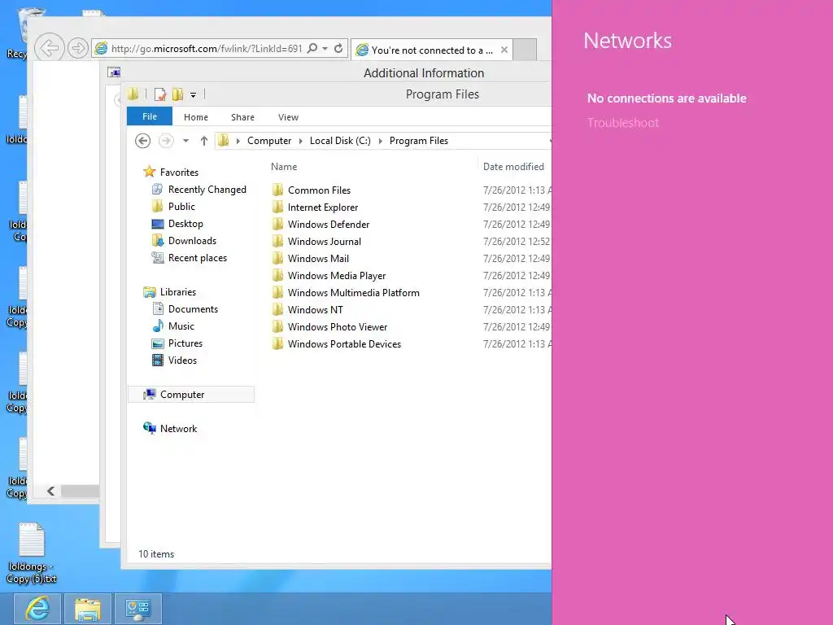Open Public folder in Favorites

coord(181,206)
